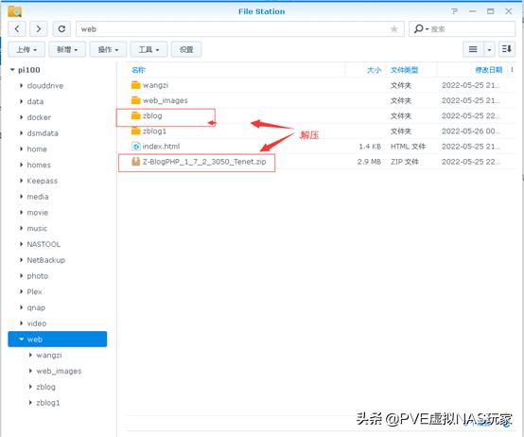Open column options menu in header
This screenshot has width=524, height=437.
click(512, 69)
